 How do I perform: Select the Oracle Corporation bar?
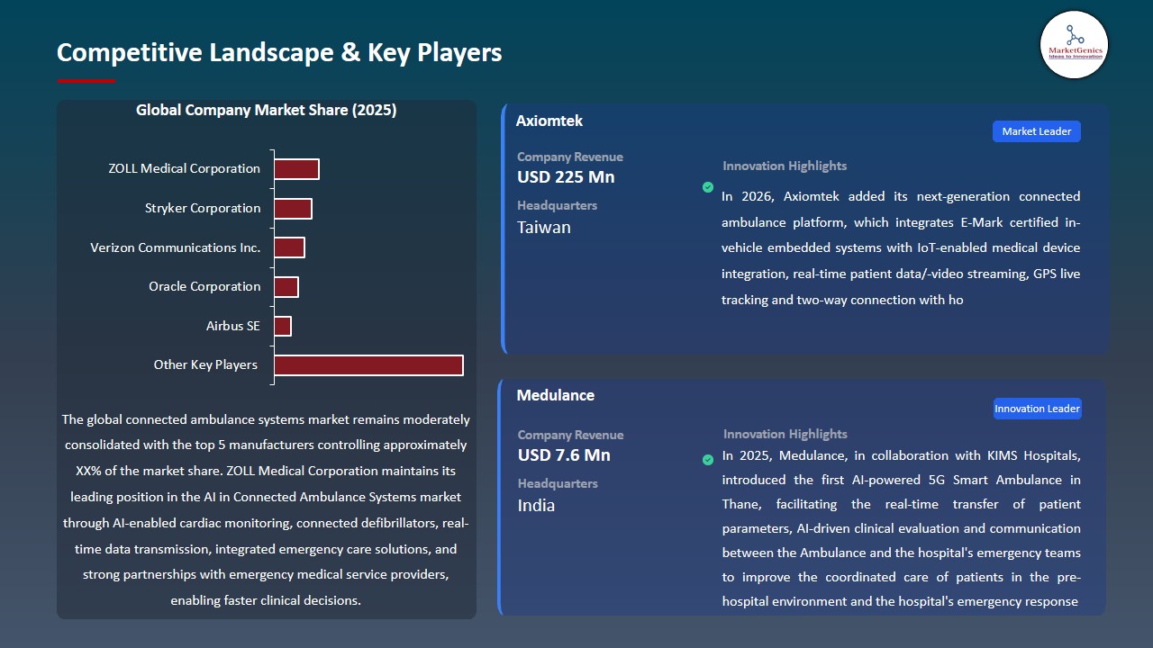coord(286,286)
